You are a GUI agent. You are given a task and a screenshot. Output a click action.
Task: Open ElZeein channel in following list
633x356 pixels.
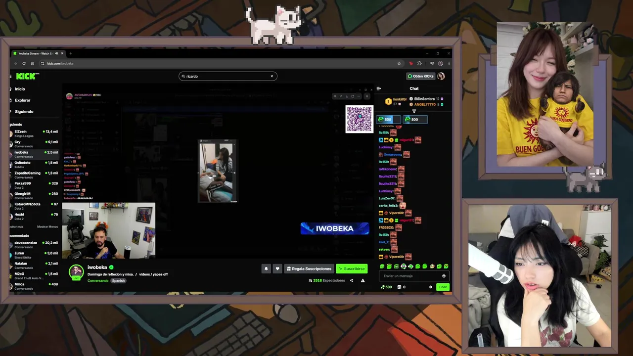(x=34, y=133)
